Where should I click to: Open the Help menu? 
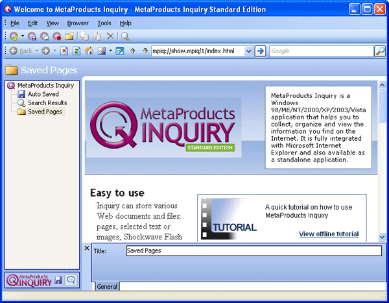click(125, 23)
